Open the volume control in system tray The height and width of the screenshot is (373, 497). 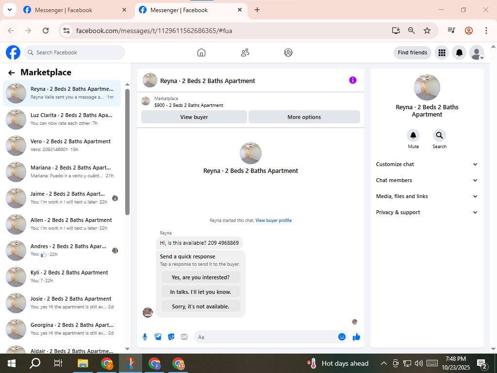coord(419,363)
